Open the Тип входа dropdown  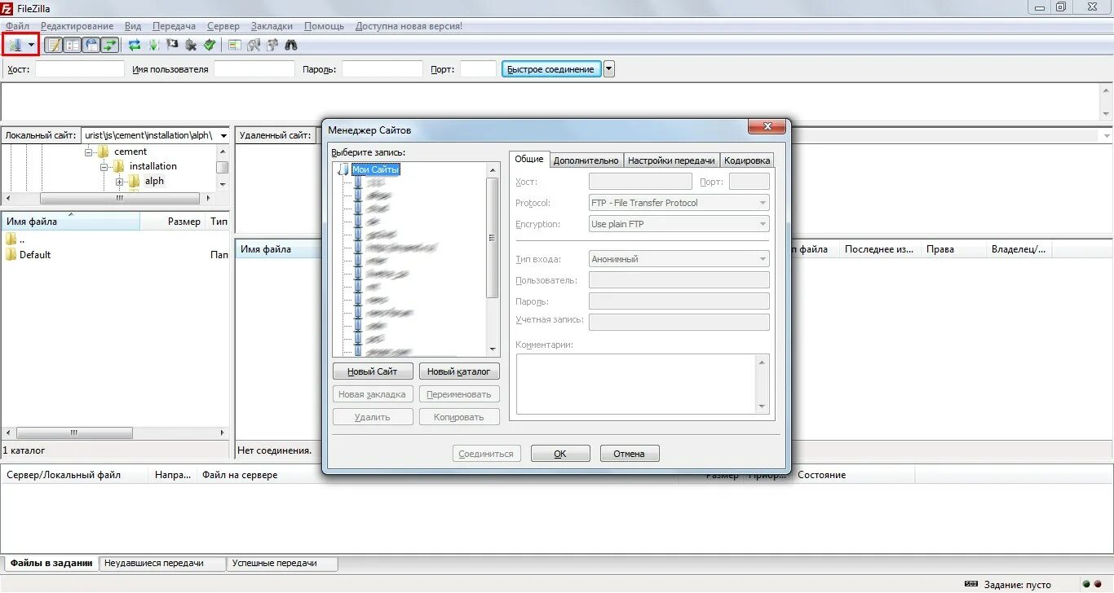679,259
